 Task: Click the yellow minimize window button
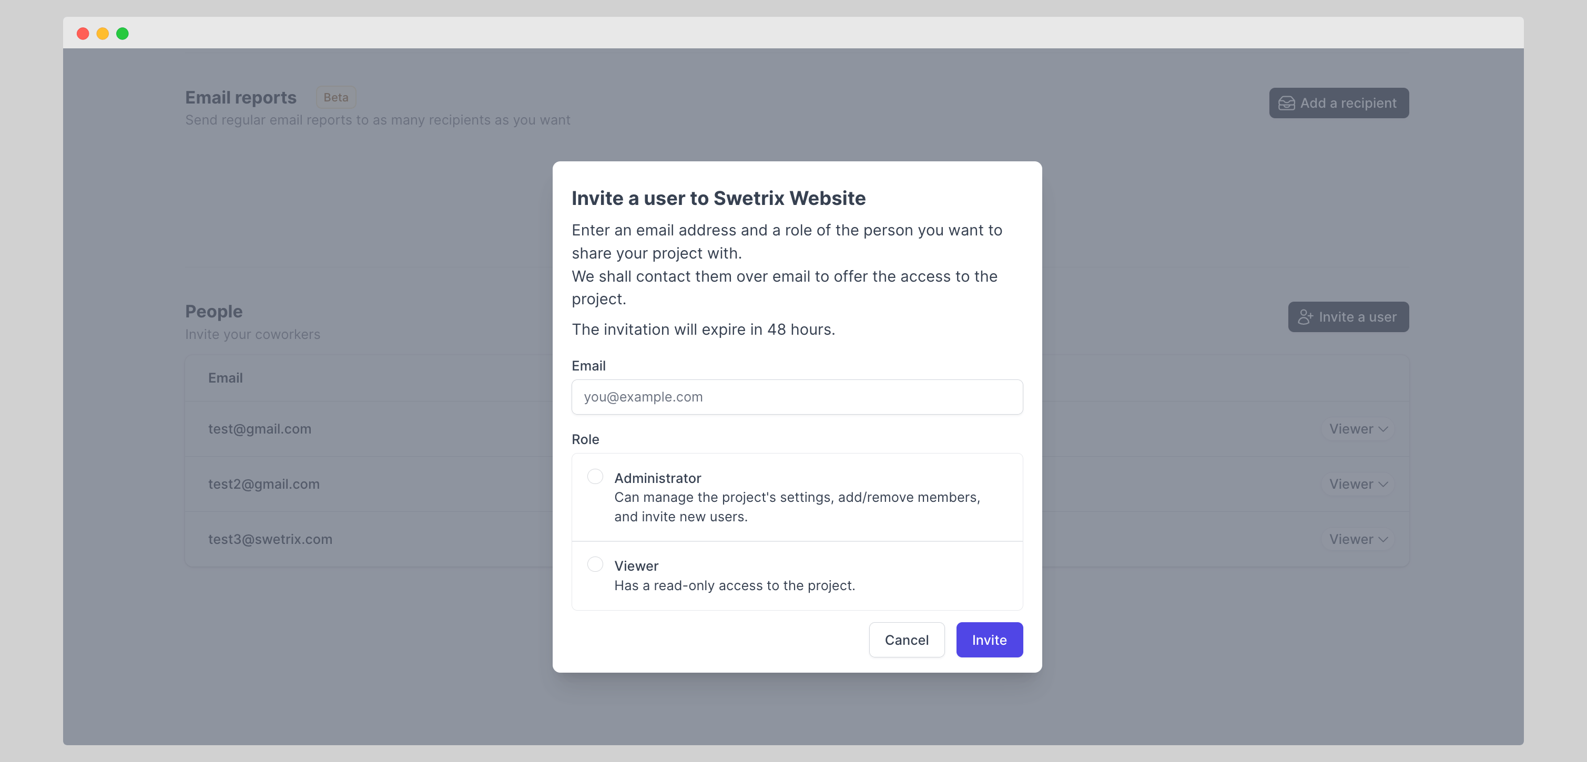(x=102, y=33)
